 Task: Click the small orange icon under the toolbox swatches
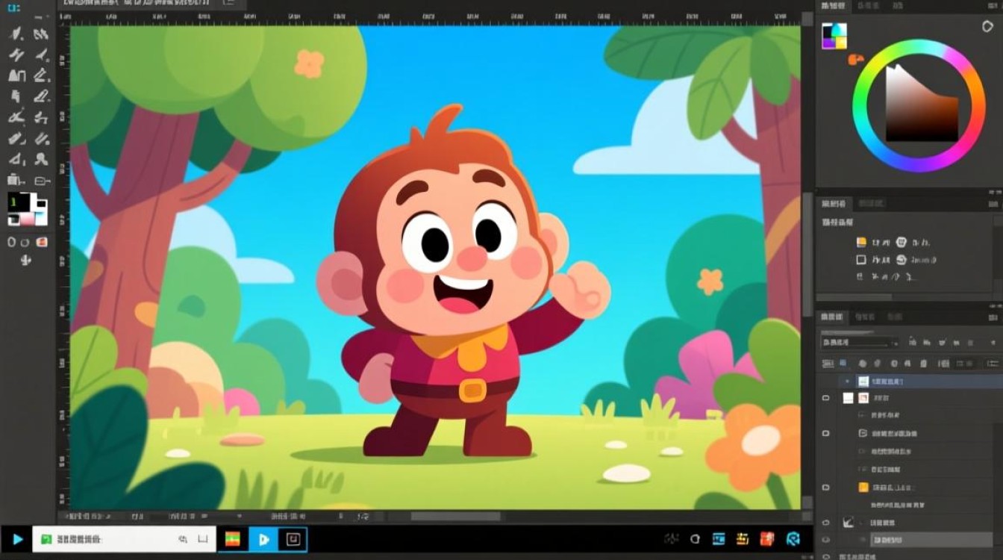(x=42, y=241)
